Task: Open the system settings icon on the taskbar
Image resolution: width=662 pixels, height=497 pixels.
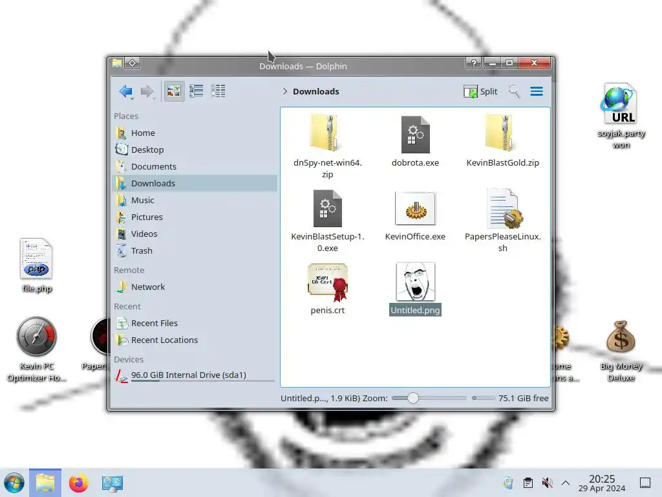Action: pos(112,483)
